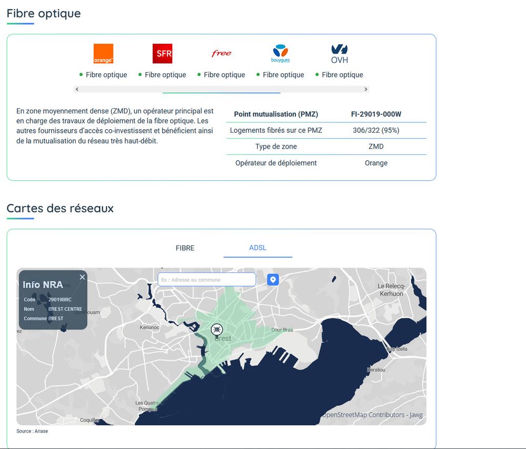Click the Fibre optique section heading
The height and width of the screenshot is (449, 526).
44,13
